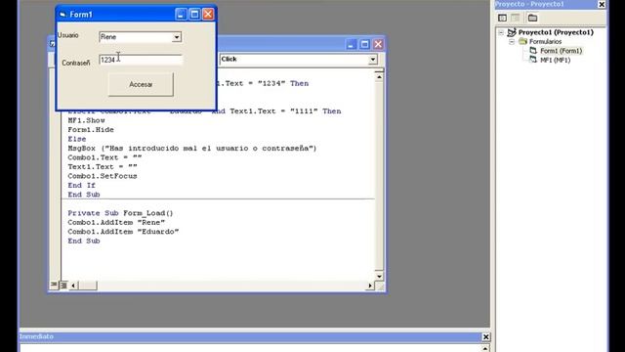Open the Usuario combo box dropdown arrow
The width and height of the screenshot is (625, 352).
[177, 37]
